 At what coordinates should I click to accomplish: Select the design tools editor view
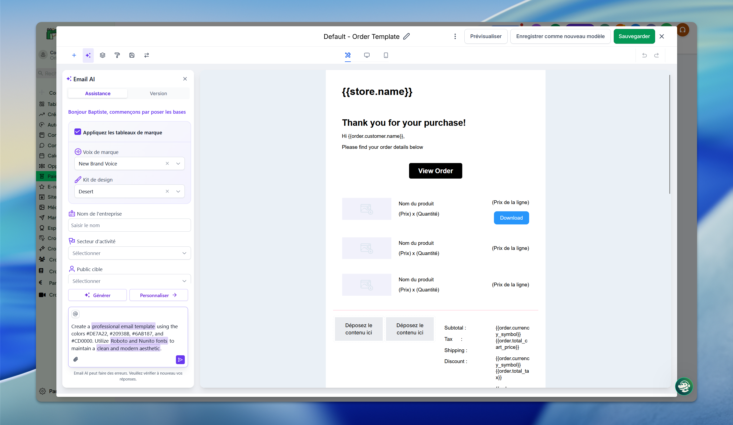pos(348,55)
